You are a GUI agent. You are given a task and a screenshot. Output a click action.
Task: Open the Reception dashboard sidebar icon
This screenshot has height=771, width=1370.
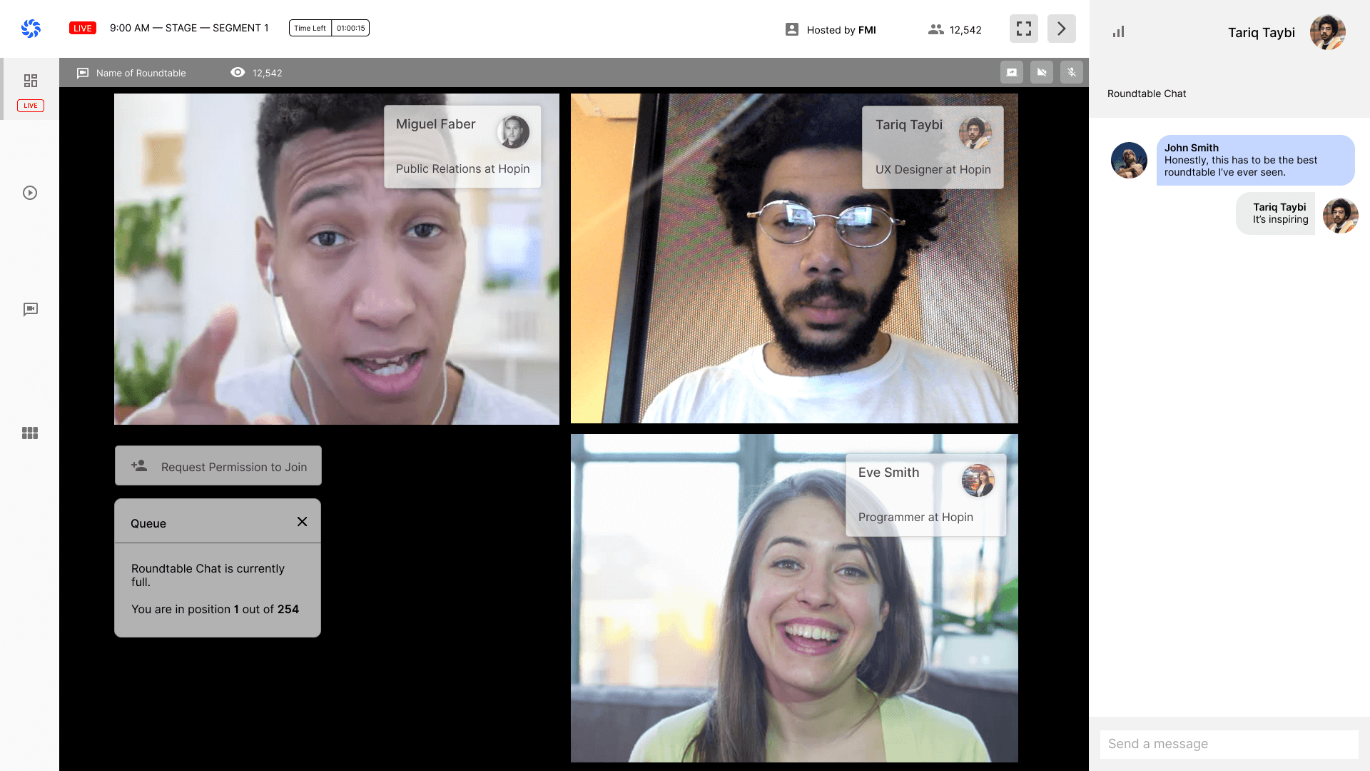click(30, 81)
